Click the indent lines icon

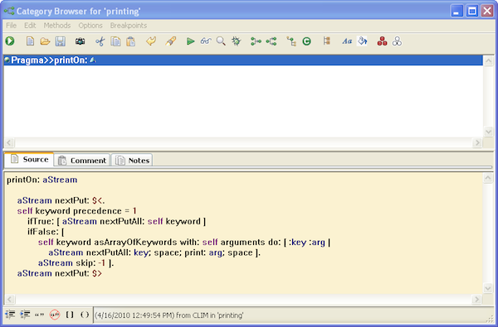(25, 315)
